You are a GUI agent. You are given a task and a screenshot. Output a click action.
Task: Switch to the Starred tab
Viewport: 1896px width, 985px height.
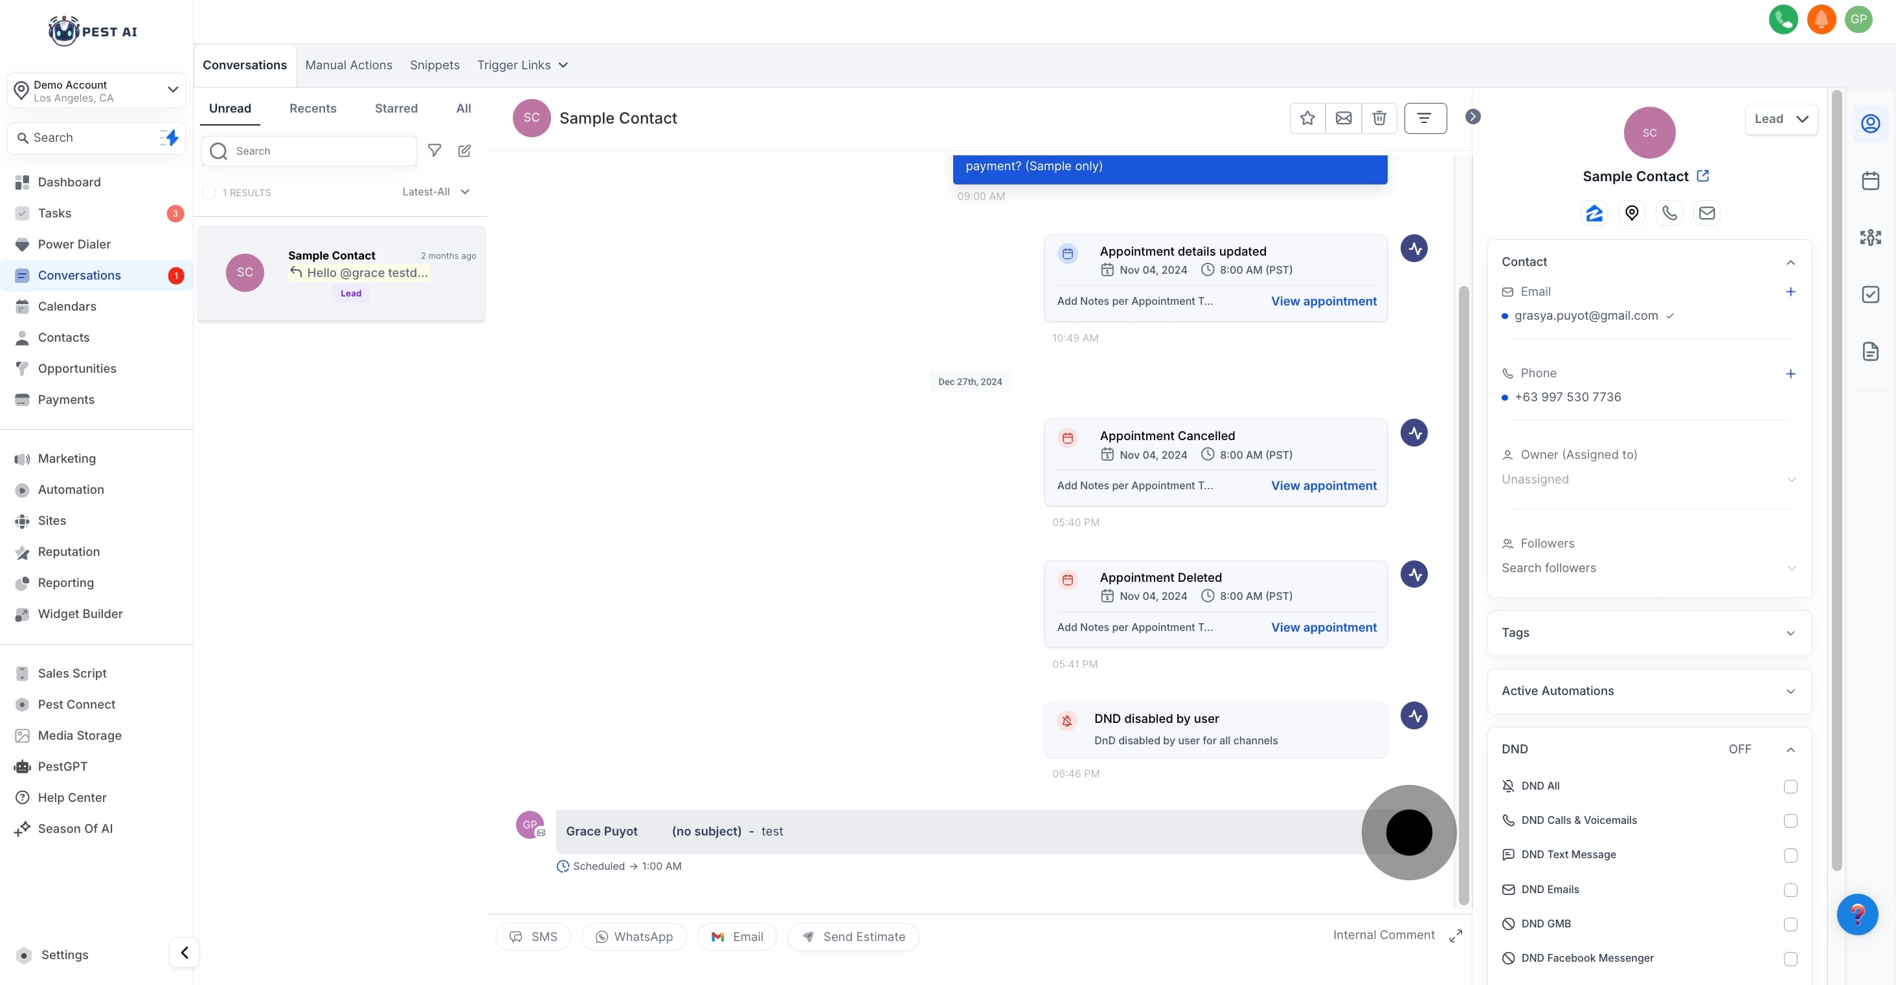coord(396,108)
